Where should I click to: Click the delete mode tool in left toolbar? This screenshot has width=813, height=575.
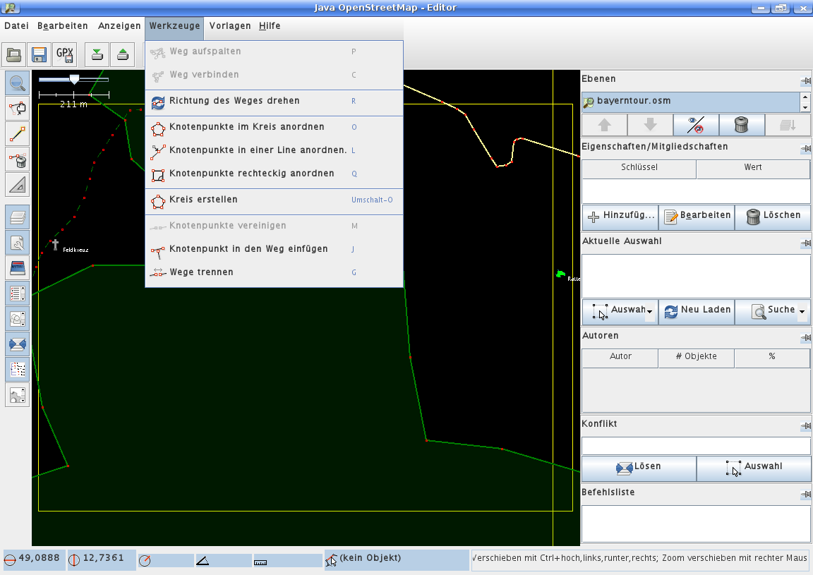click(18, 159)
